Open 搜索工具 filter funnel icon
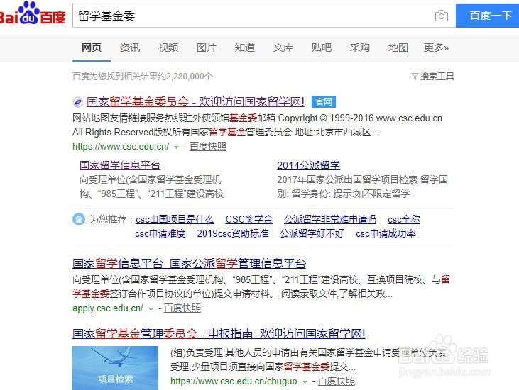519x390 pixels. (x=415, y=77)
